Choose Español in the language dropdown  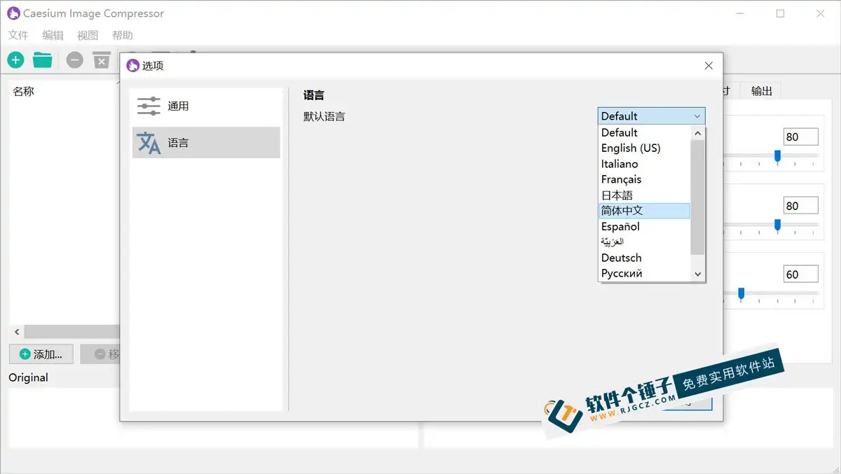click(644, 226)
